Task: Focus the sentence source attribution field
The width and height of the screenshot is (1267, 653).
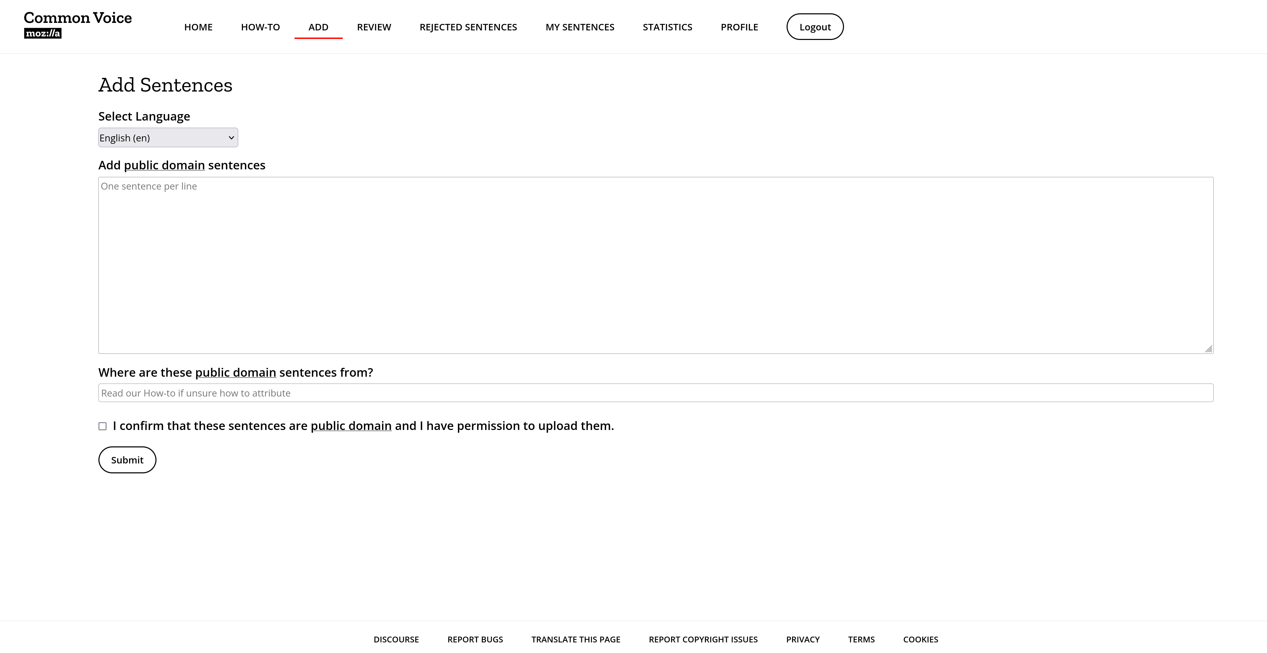Action: click(656, 393)
